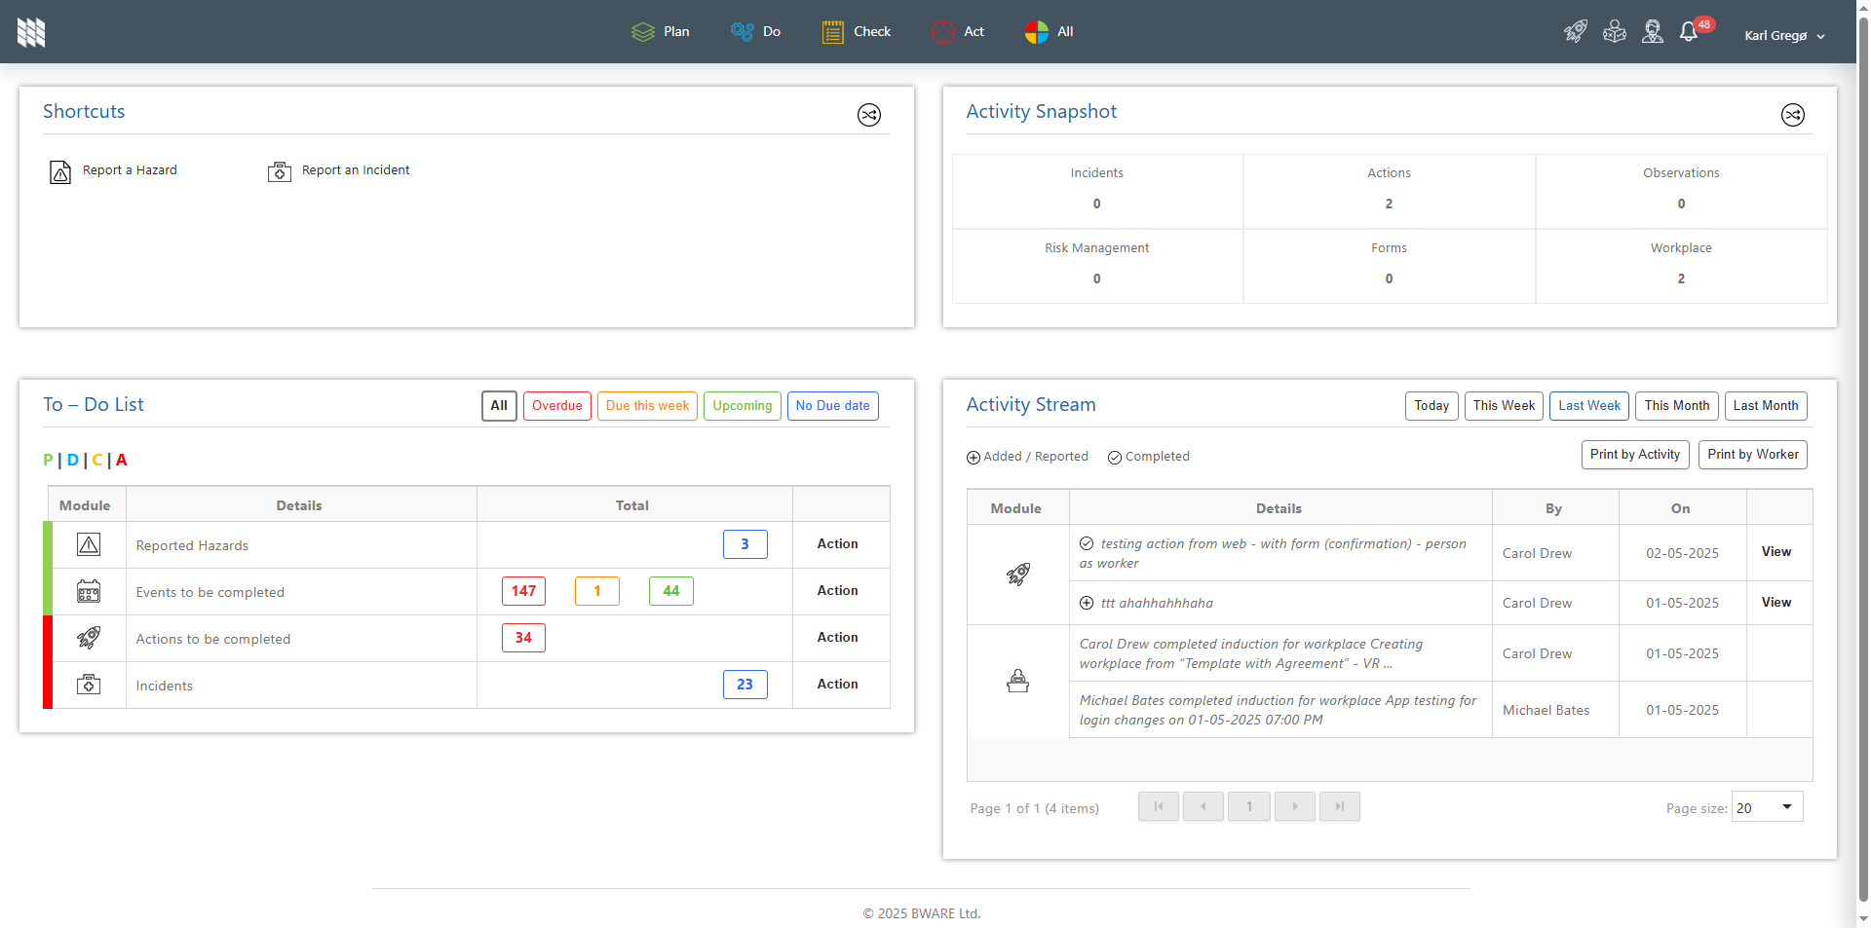Click the Incidents first-aid kit icon
This screenshot has width=1871, height=928.
pyautogui.click(x=89, y=686)
